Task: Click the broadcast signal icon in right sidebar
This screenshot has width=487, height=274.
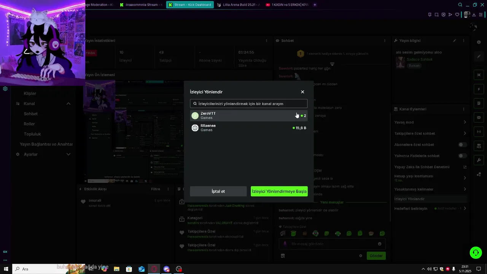Action: point(479,132)
